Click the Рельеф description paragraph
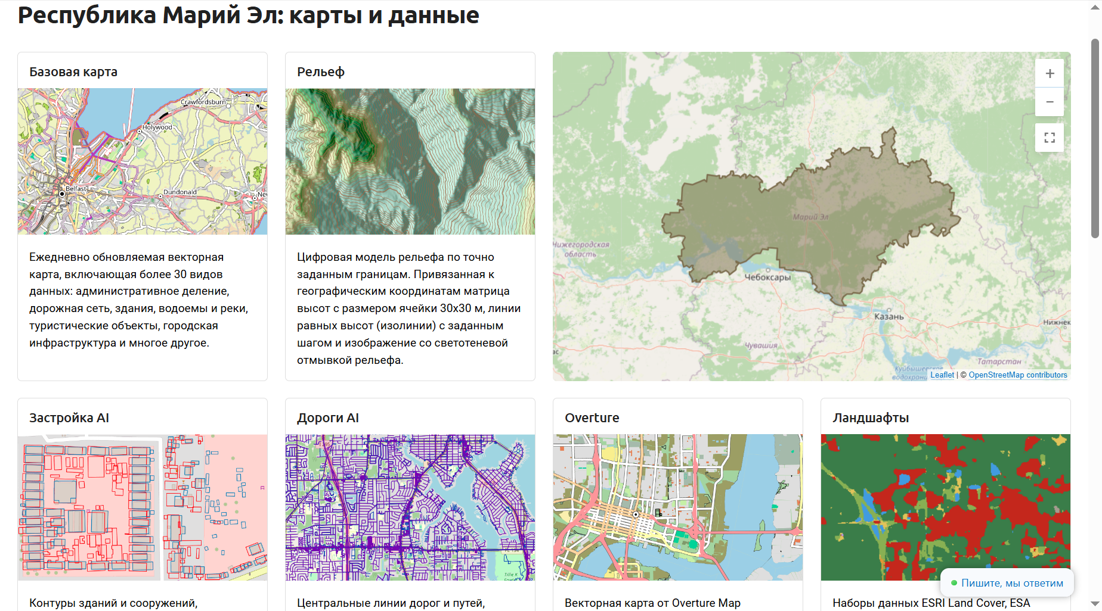The height and width of the screenshot is (611, 1102). 409,308
